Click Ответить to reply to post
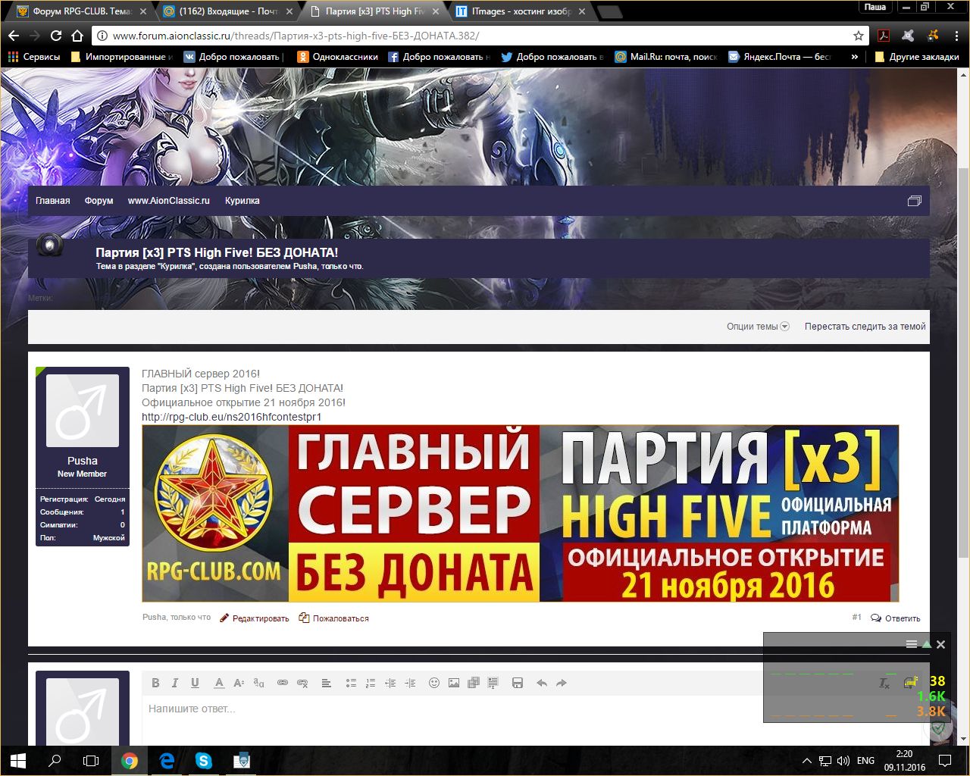 click(x=896, y=618)
